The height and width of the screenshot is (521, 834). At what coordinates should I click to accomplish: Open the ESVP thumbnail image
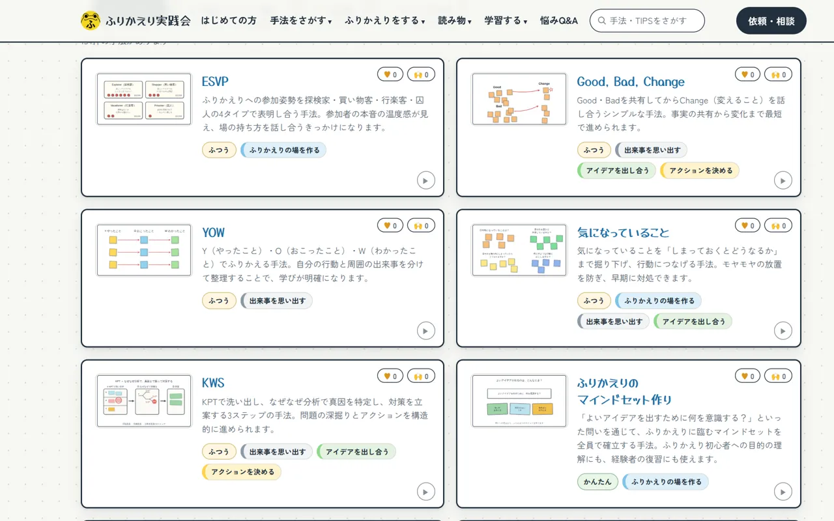click(x=144, y=99)
